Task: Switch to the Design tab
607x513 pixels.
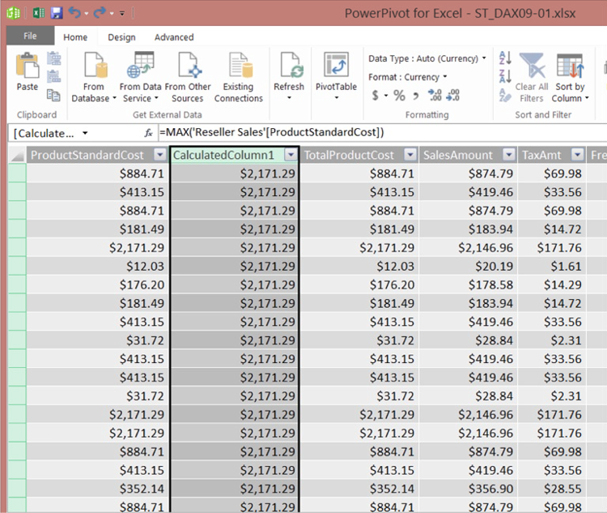Action: pyautogui.click(x=121, y=37)
